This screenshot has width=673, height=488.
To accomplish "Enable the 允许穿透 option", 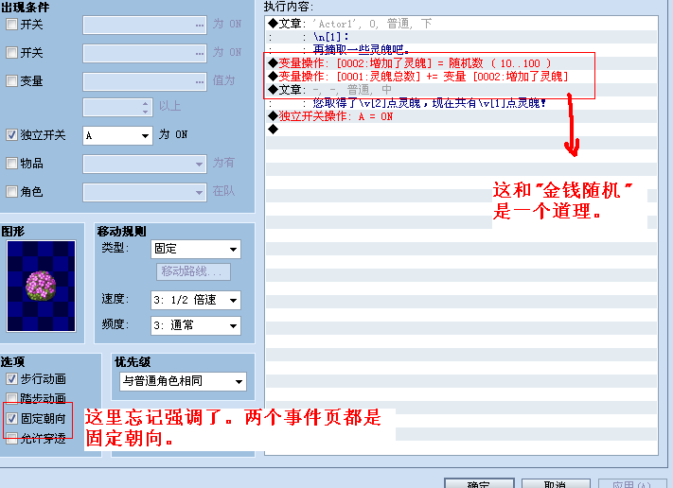I will pyautogui.click(x=11, y=438).
